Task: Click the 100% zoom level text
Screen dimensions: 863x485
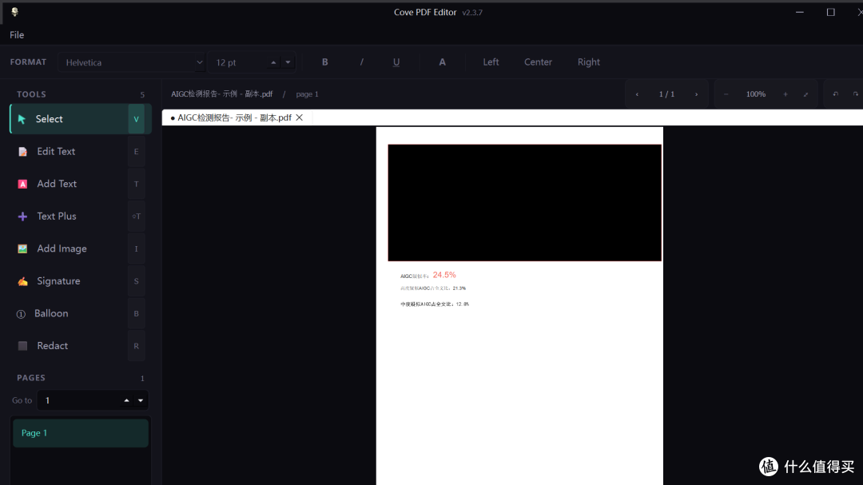Action: click(x=756, y=94)
